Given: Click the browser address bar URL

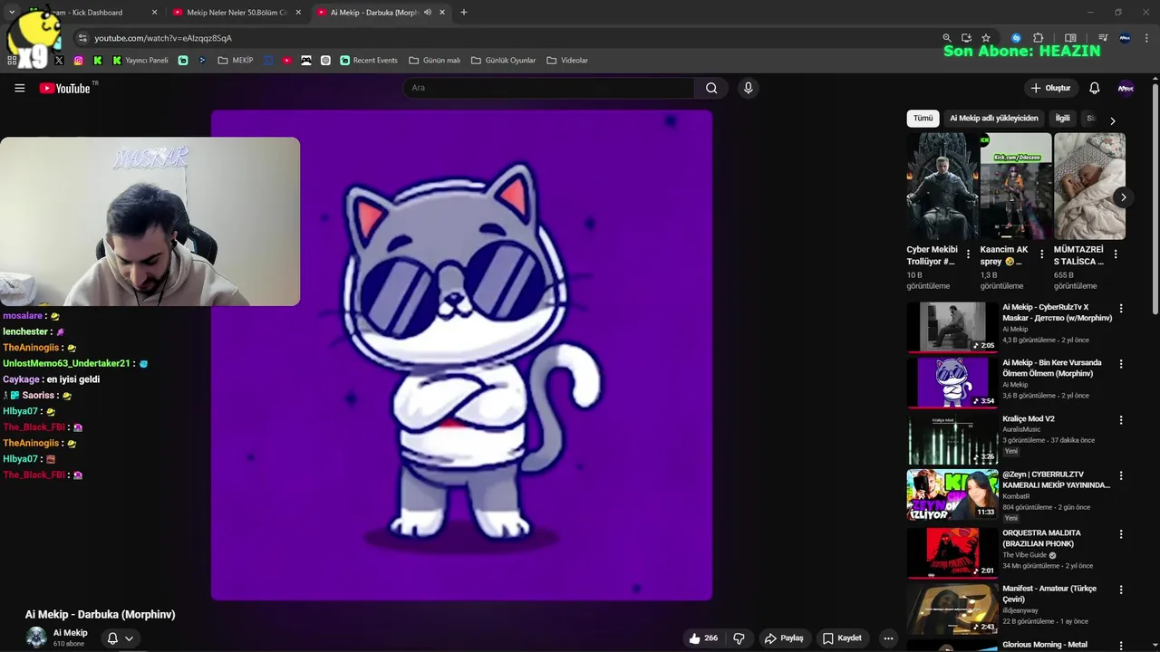Looking at the screenshot, I should click(x=163, y=38).
